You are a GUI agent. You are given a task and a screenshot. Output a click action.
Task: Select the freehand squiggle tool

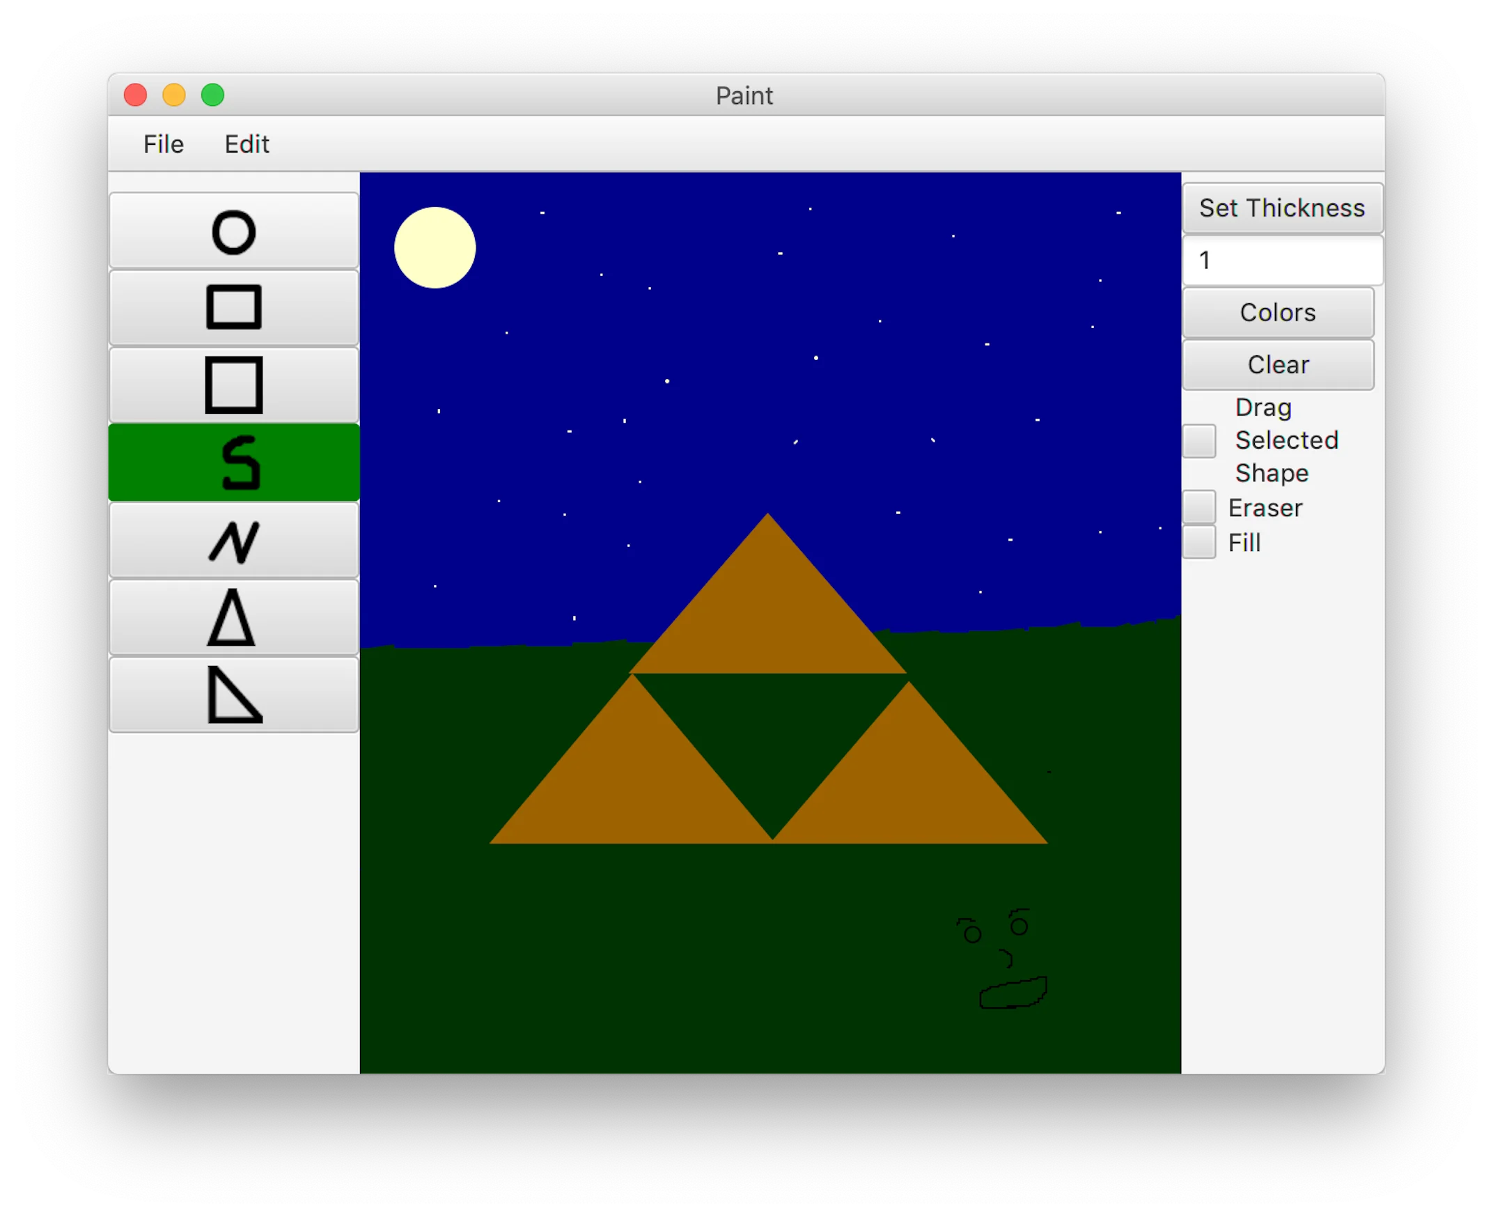pos(233,463)
